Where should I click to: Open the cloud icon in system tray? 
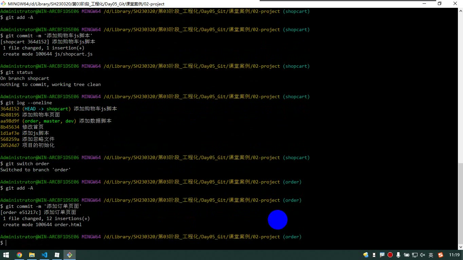[x=366, y=255]
